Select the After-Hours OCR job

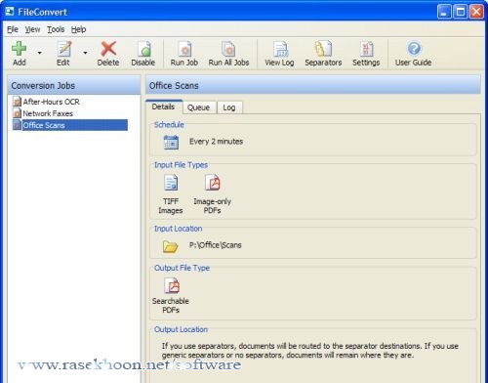(x=51, y=102)
